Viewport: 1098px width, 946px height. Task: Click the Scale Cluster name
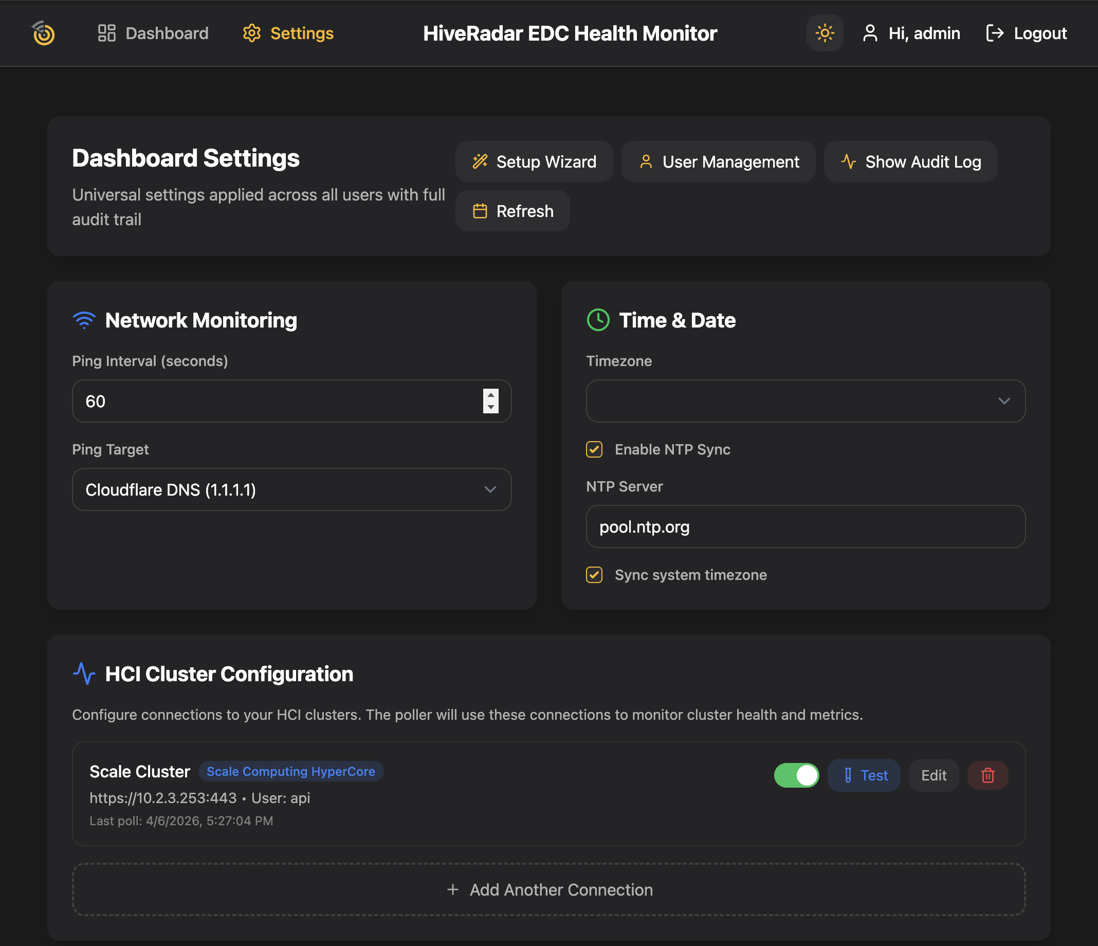[139, 772]
